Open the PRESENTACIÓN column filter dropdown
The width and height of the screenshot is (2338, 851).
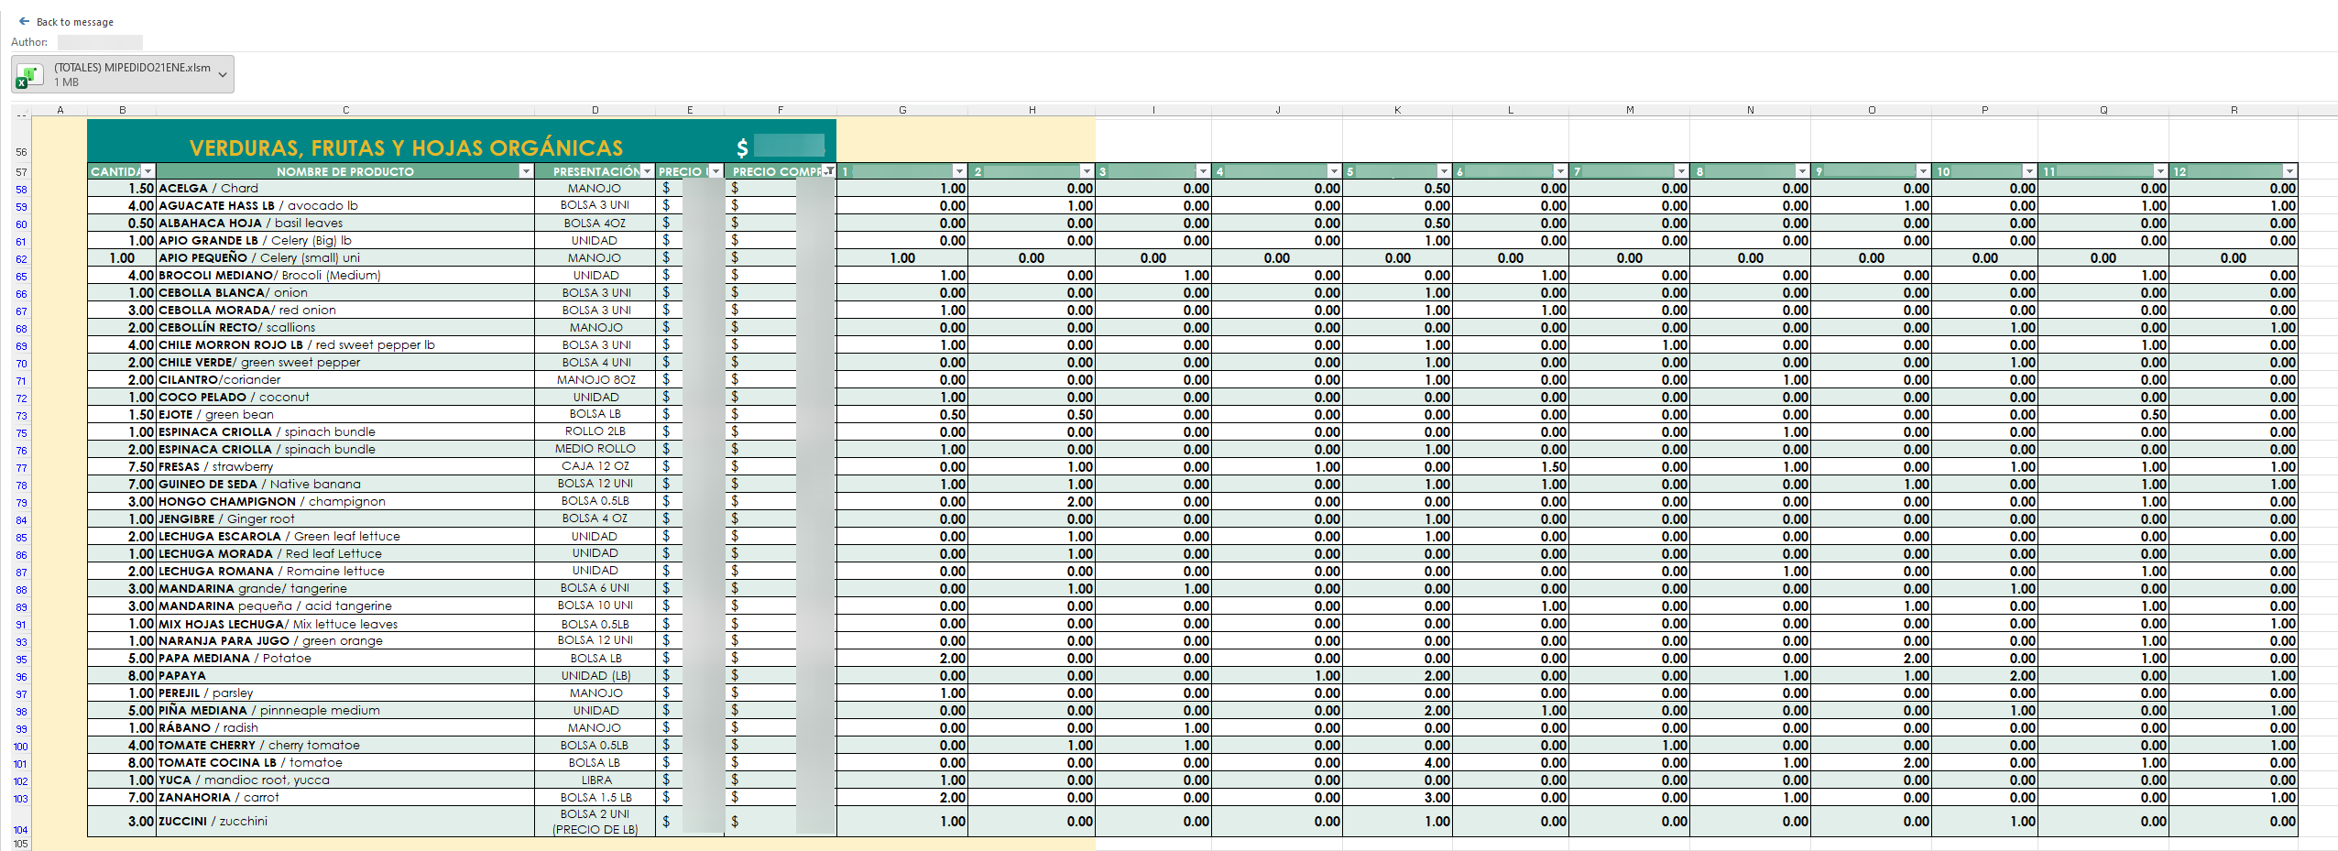click(648, 171)
